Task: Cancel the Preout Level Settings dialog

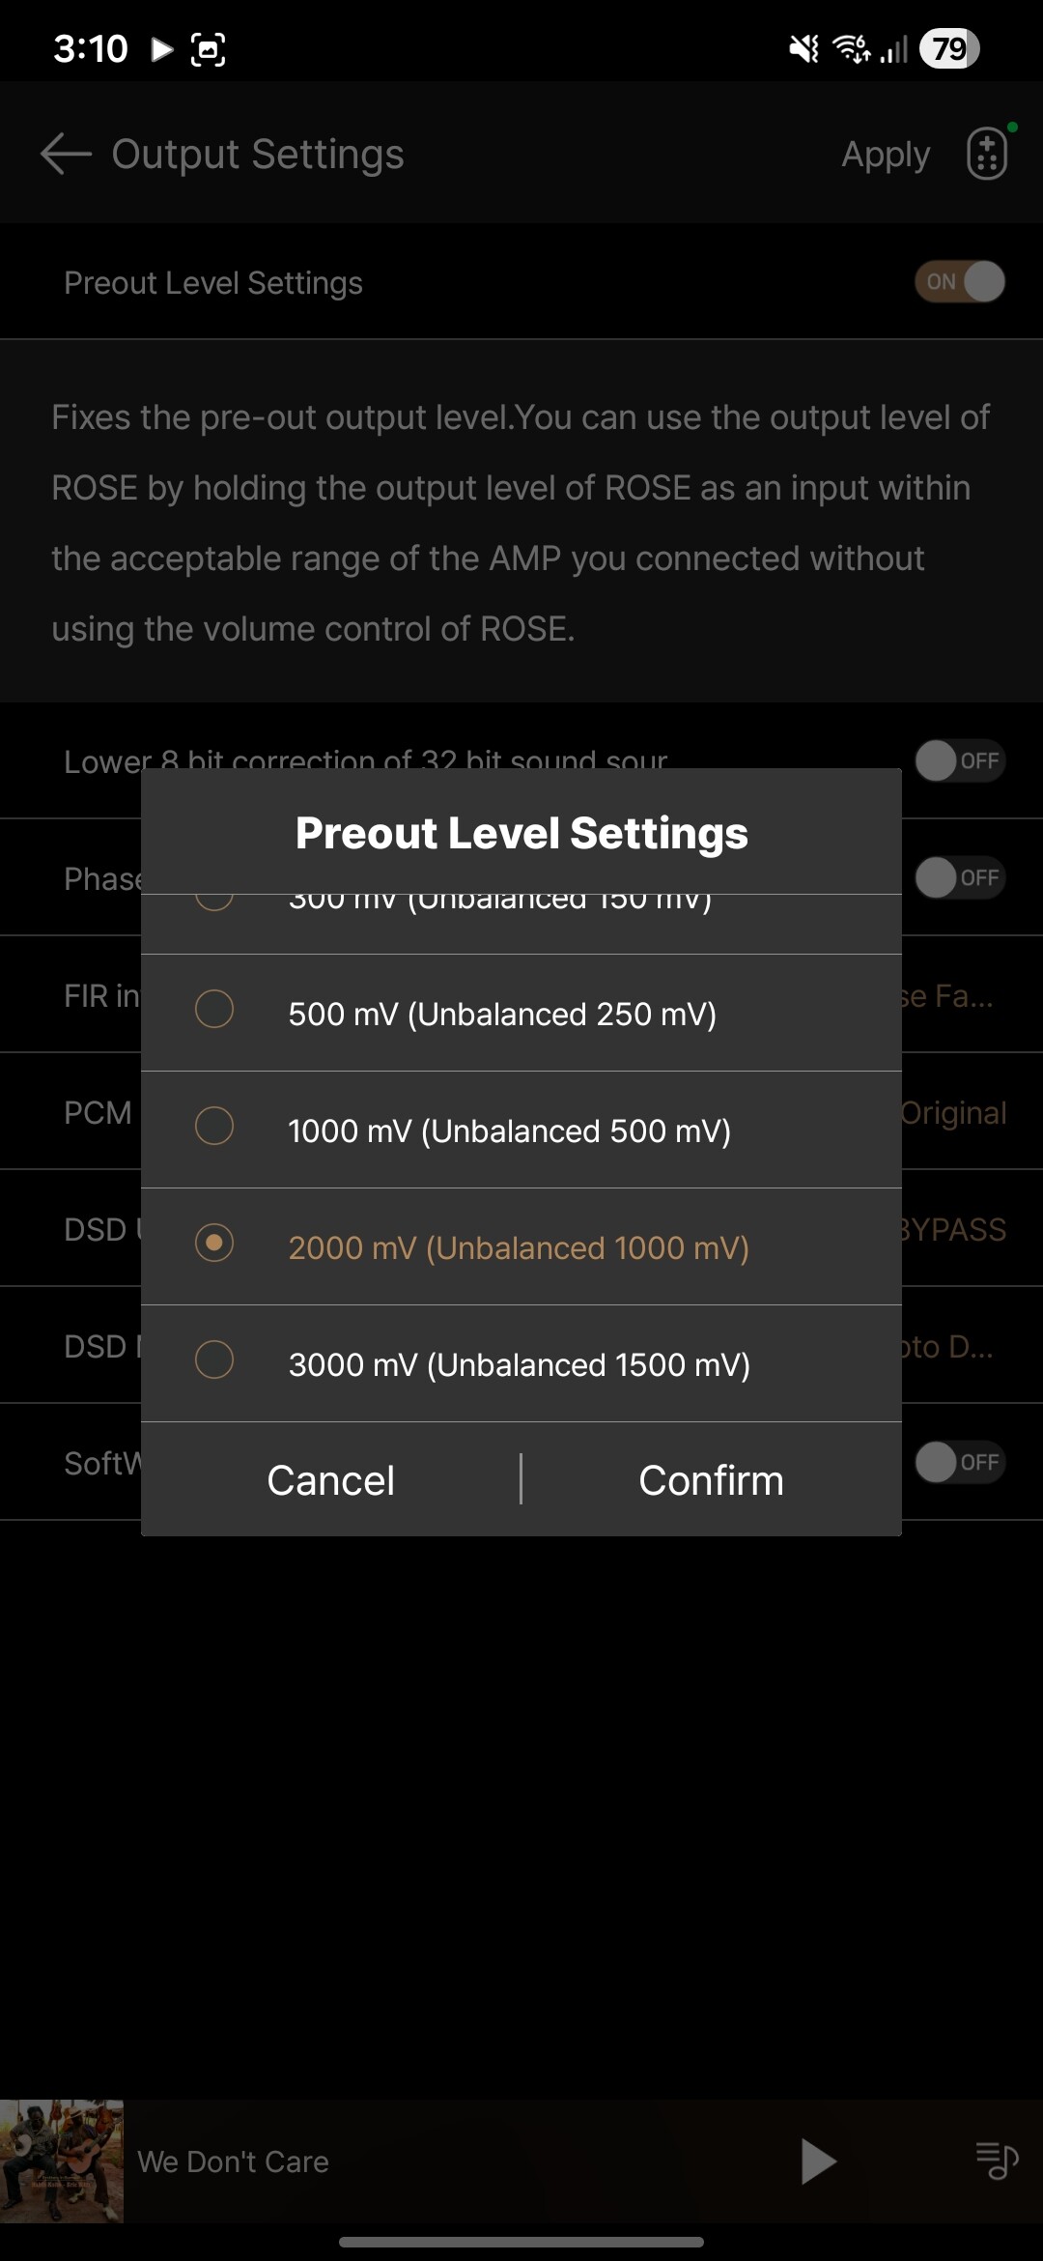Action: 330,1480
